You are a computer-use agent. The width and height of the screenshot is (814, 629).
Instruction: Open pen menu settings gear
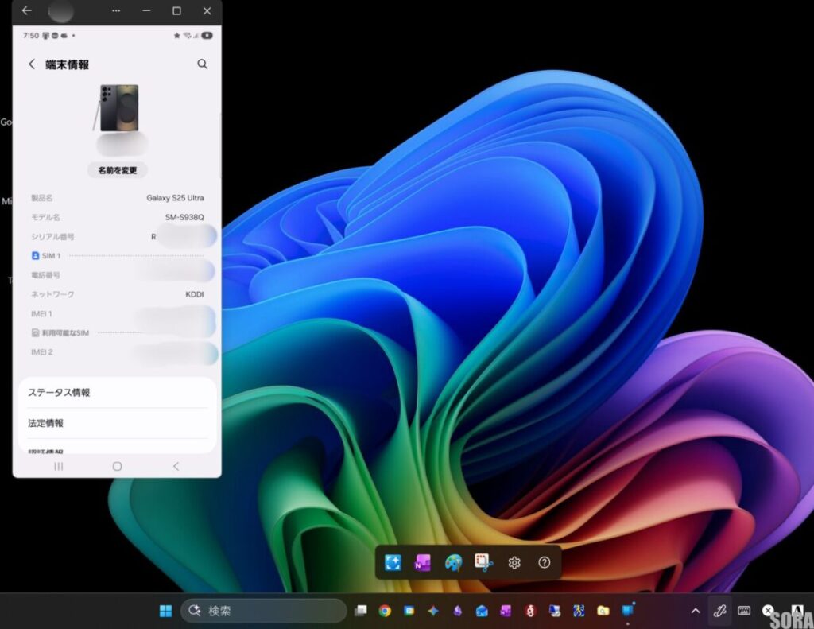pos(514,563)
